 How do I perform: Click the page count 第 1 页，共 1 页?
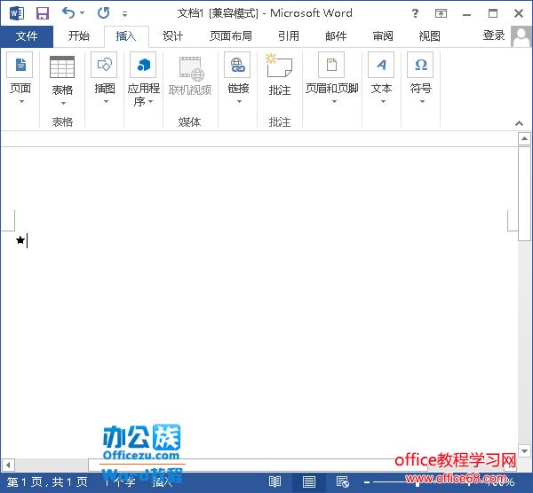[48, 482]
